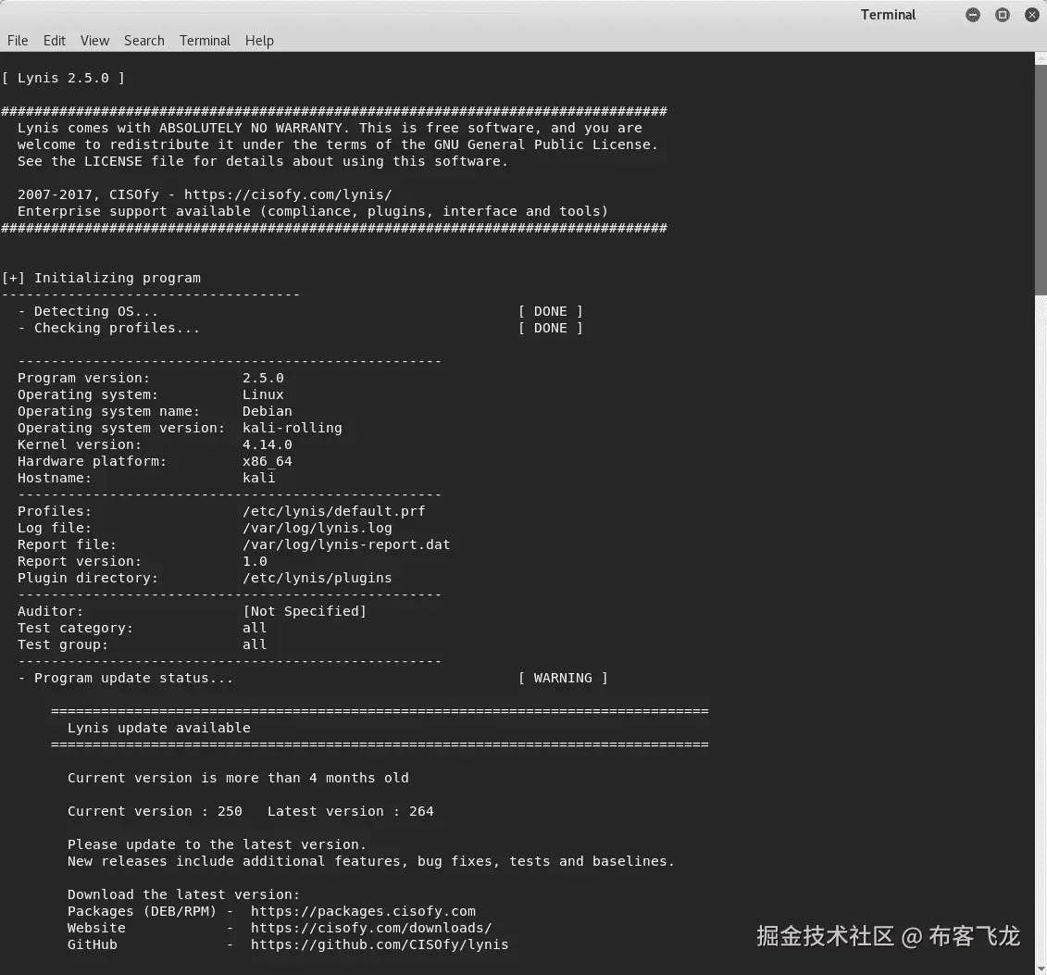
Task: Click the '[+] Initializing program' line
Action: (101, 278)
